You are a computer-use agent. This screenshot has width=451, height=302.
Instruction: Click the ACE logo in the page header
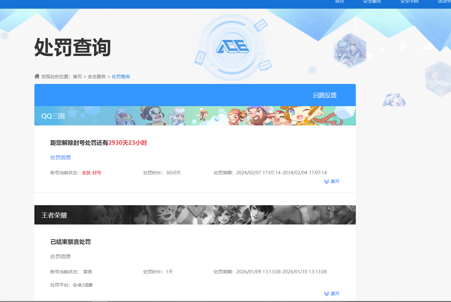233,47
